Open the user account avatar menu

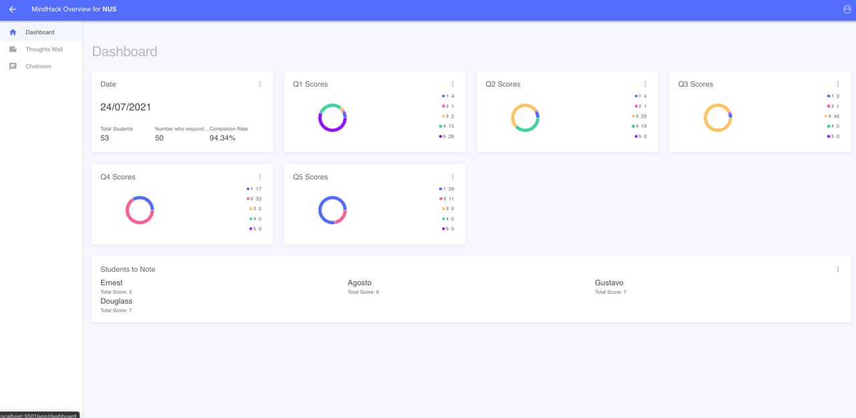847,9
